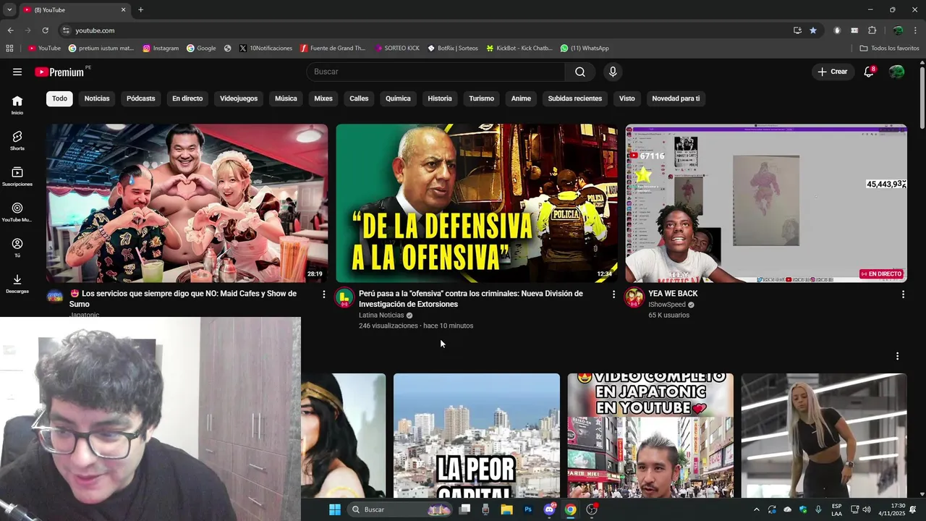Open Perú pasa a la ofensiva video title
This screenshot has width=926, height=521.
point(471,299)
